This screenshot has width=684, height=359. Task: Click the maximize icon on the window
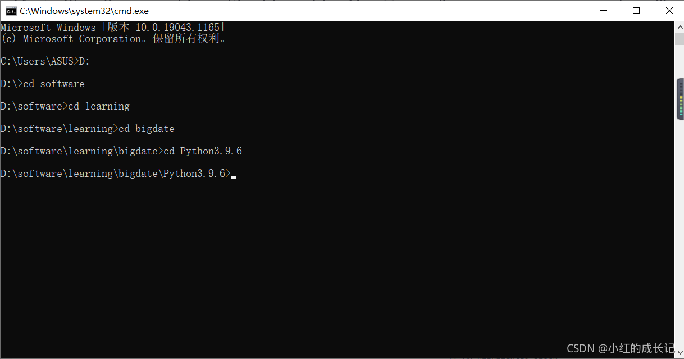coord(636,10)
